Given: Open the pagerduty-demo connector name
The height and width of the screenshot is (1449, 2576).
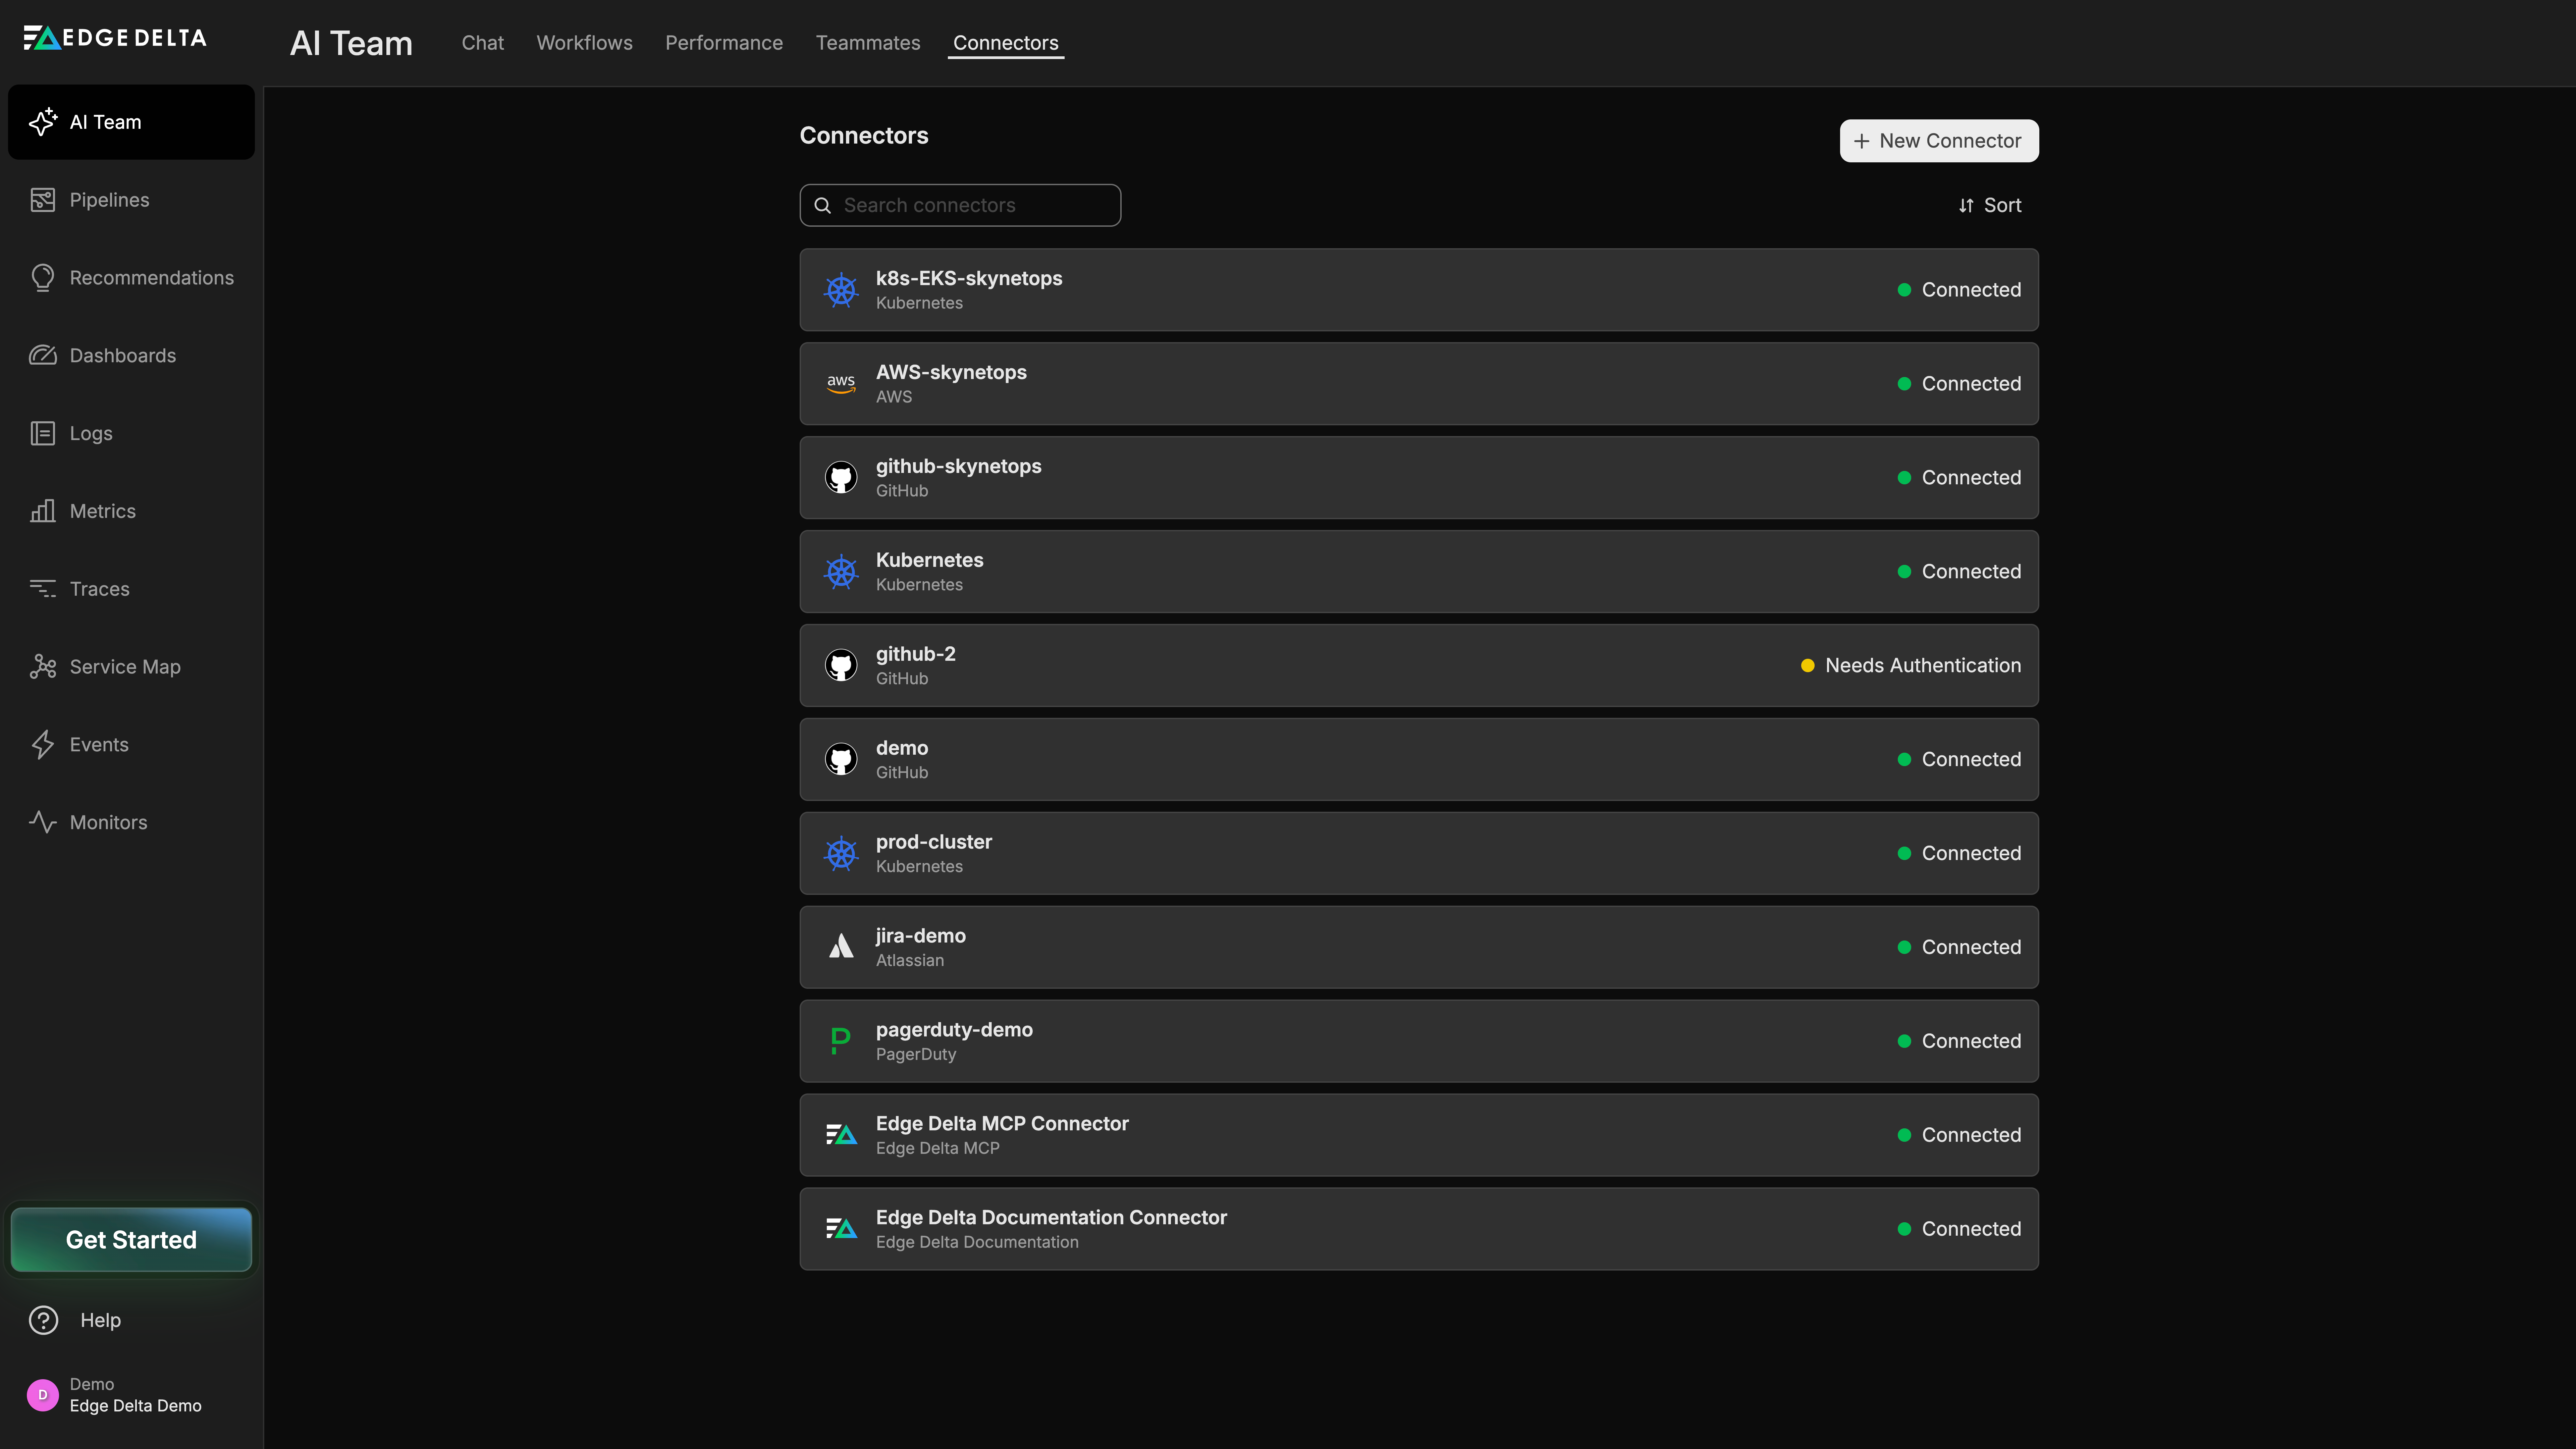Looking at the screenshot, I should pos(954,1030).
